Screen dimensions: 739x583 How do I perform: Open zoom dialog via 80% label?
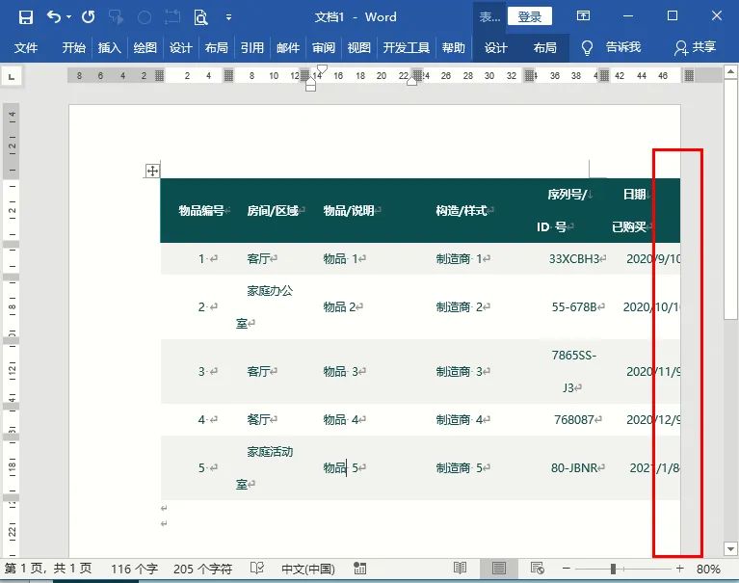708,569
